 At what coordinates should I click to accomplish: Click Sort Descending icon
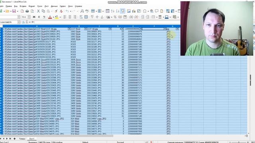coord(118,11)
